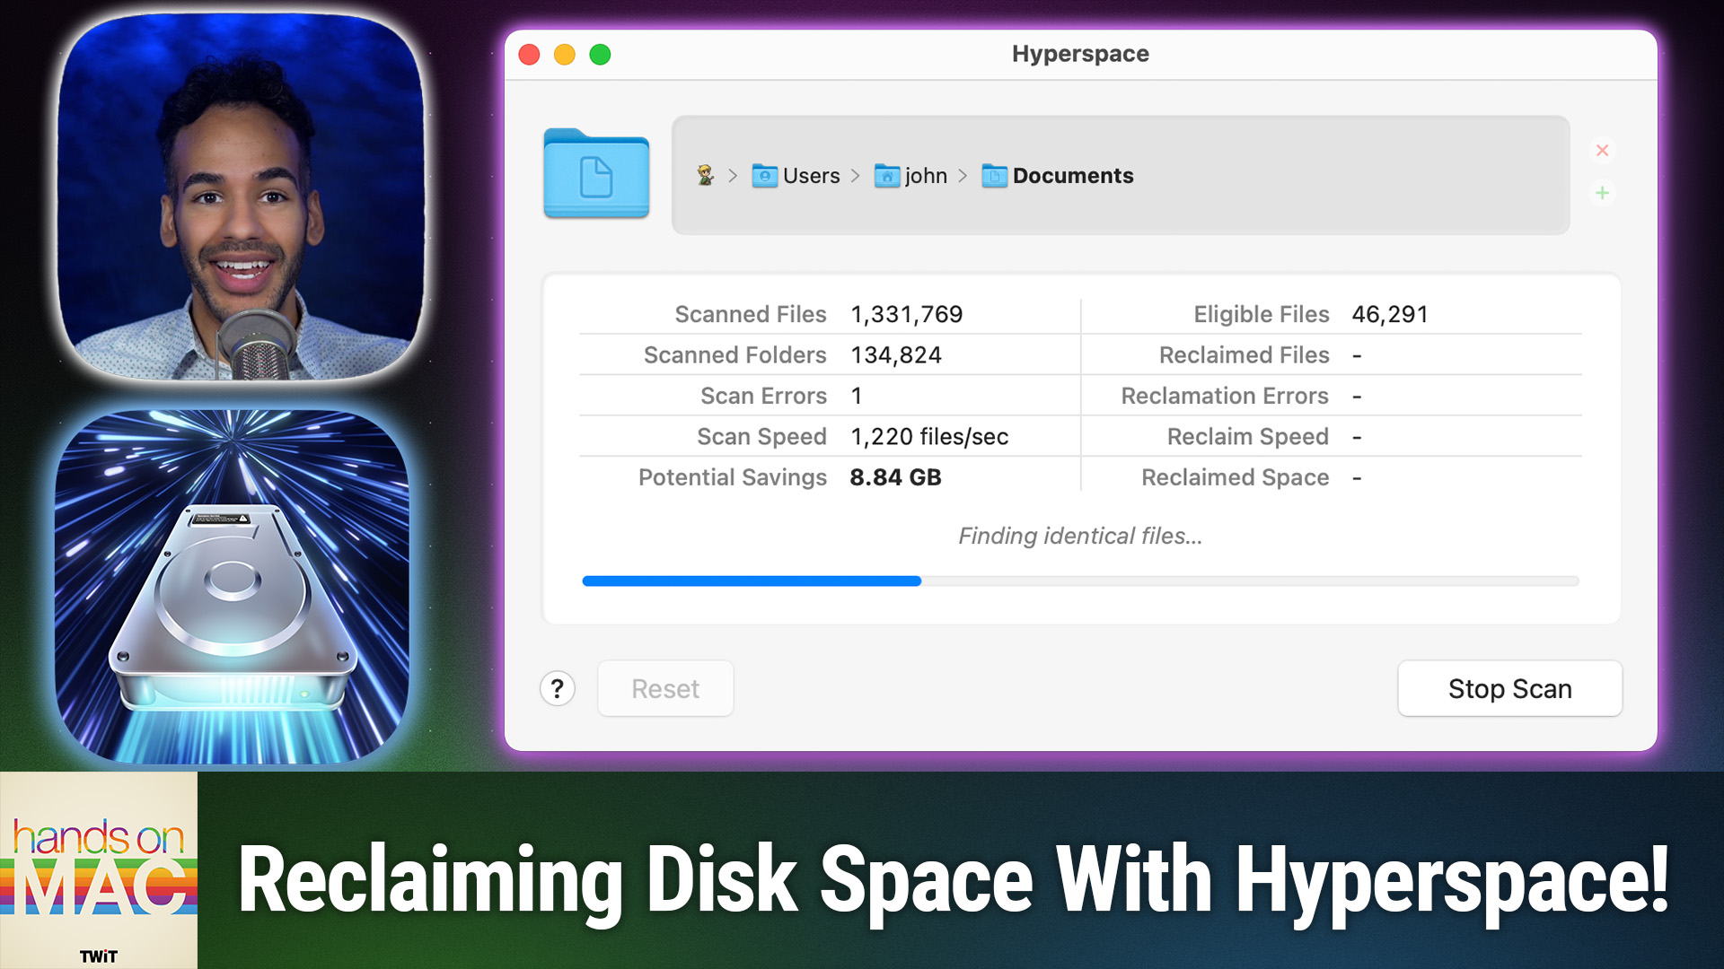Click the disabled Reset button
This screenshot has width=1724, height=969.
point(664,688)
